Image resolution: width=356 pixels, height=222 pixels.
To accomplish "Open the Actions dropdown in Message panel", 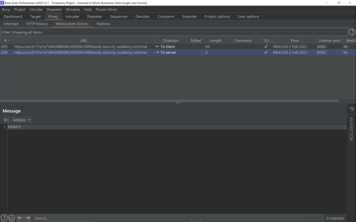I will point(22,120).
